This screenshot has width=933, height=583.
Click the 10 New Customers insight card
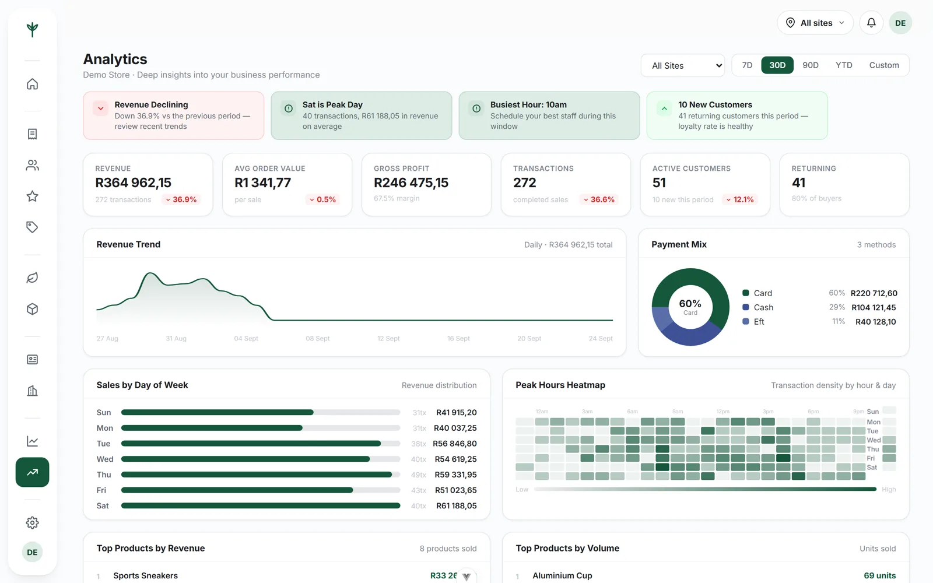(737, 115)
